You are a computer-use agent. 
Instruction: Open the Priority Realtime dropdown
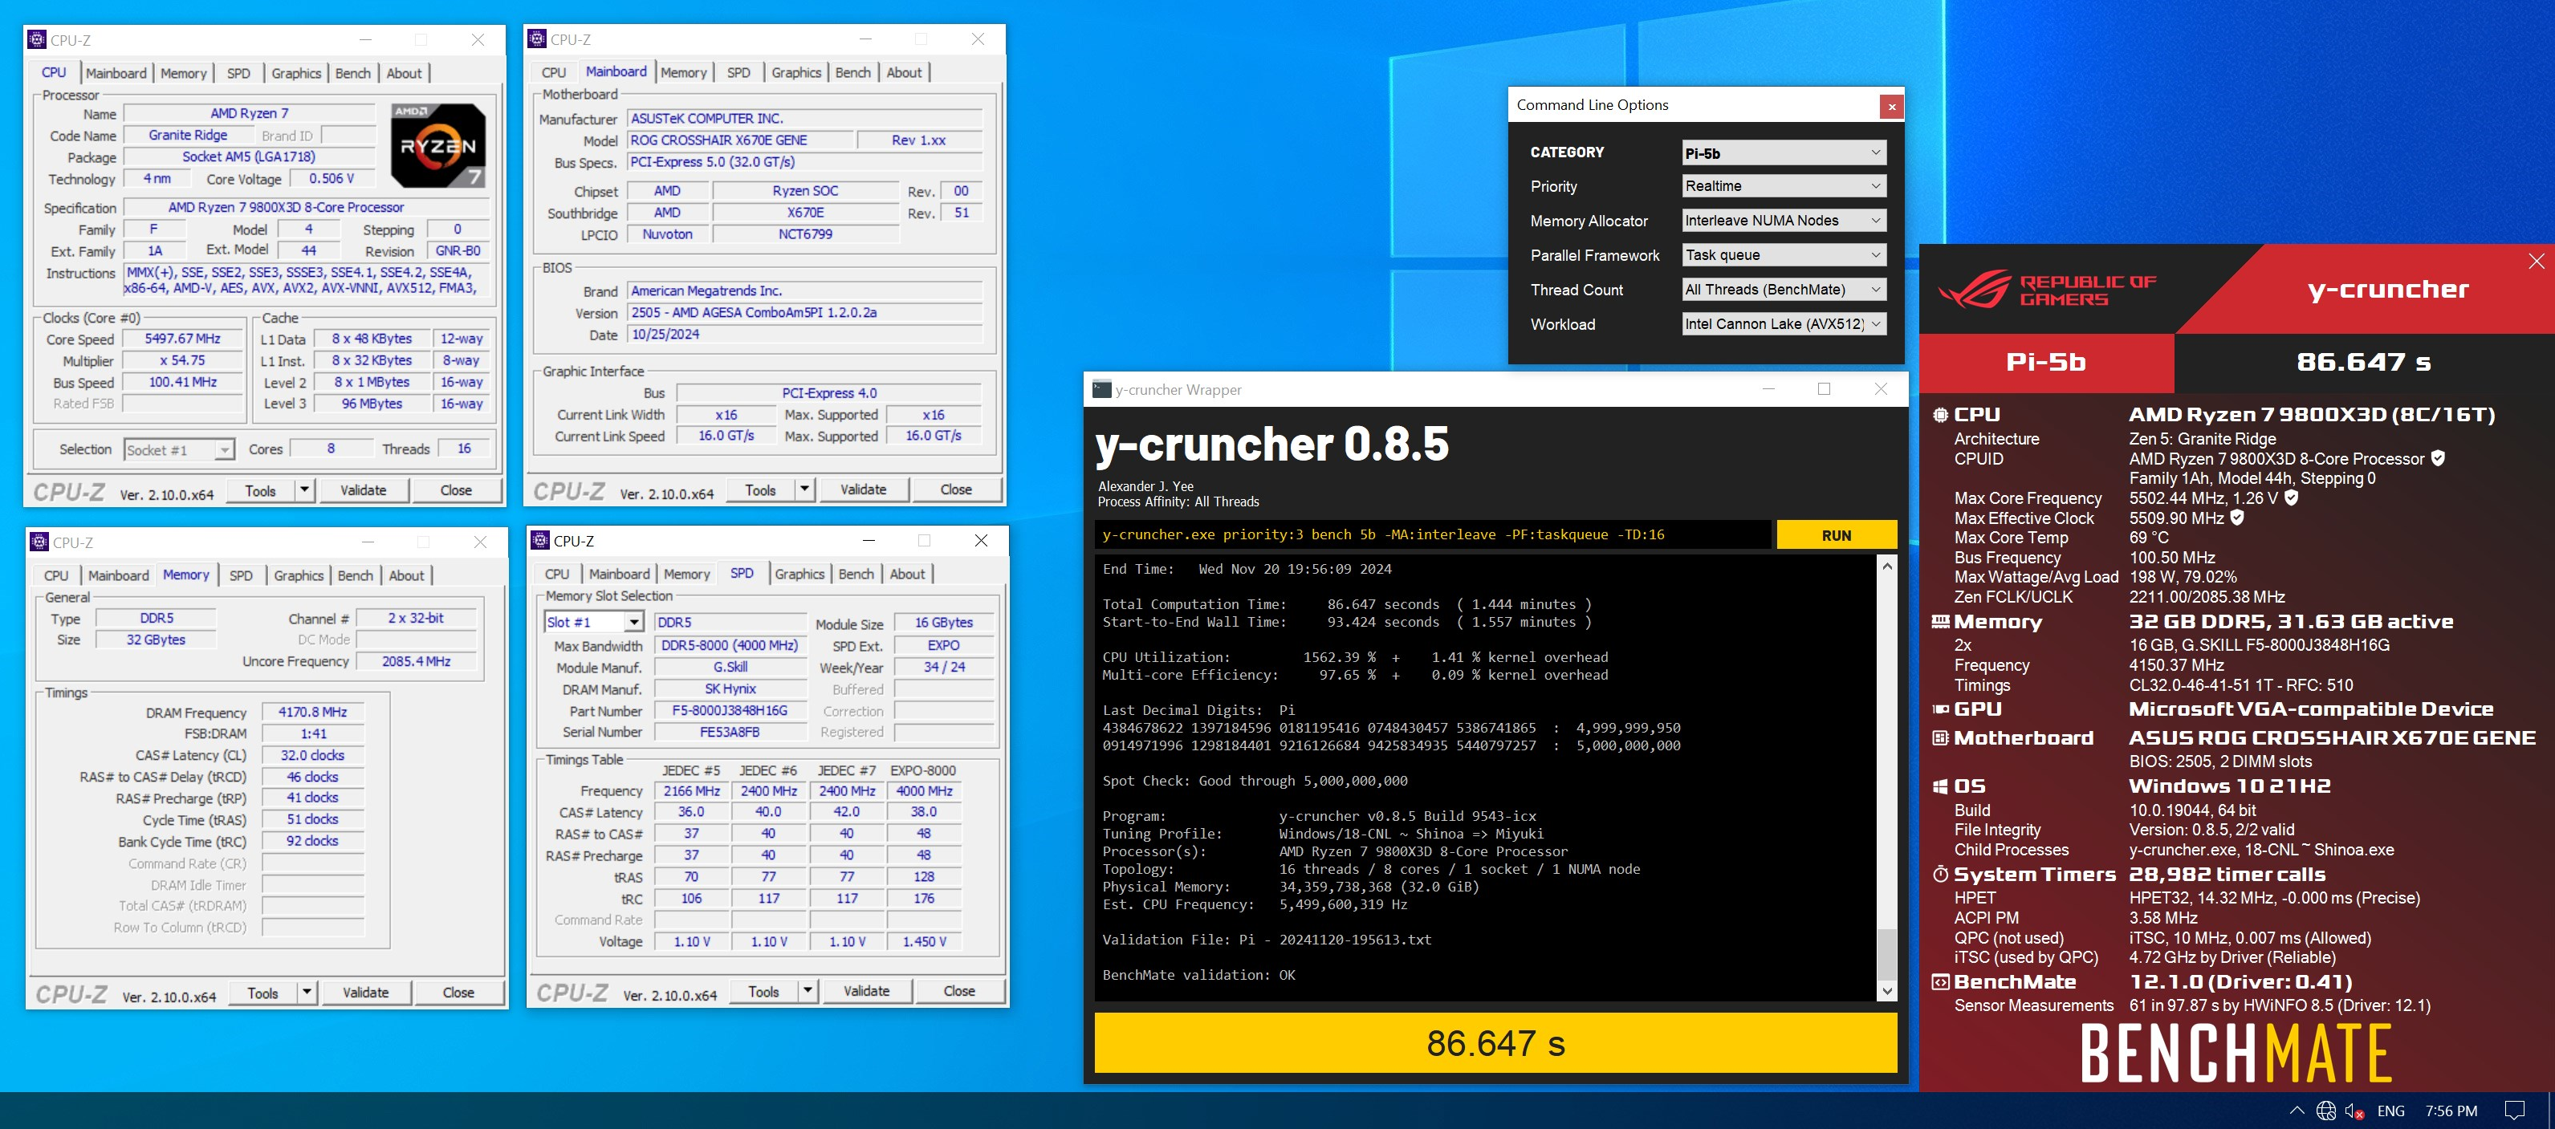coord(1784,186)
